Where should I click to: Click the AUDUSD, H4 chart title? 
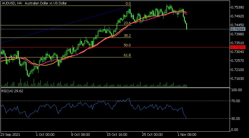point(34,3)
